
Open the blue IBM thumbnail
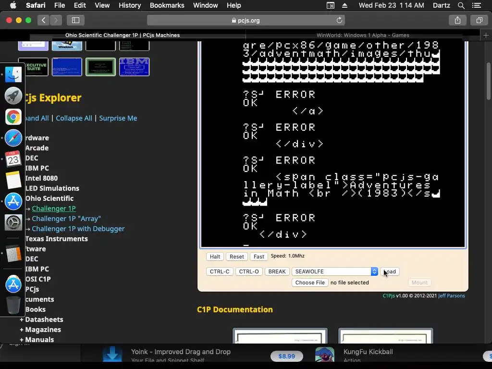pos(135,66)
